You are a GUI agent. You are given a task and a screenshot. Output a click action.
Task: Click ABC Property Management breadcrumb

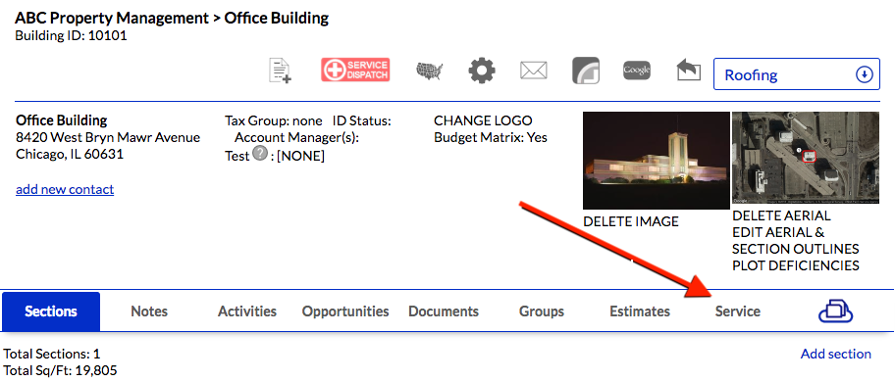pyautogui.click(x=112, y=18)
